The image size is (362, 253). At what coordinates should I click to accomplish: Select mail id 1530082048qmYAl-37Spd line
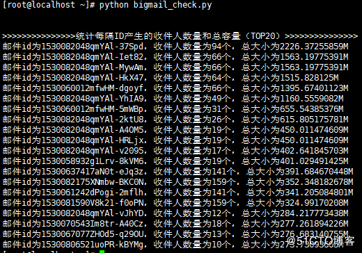[175, 47]
